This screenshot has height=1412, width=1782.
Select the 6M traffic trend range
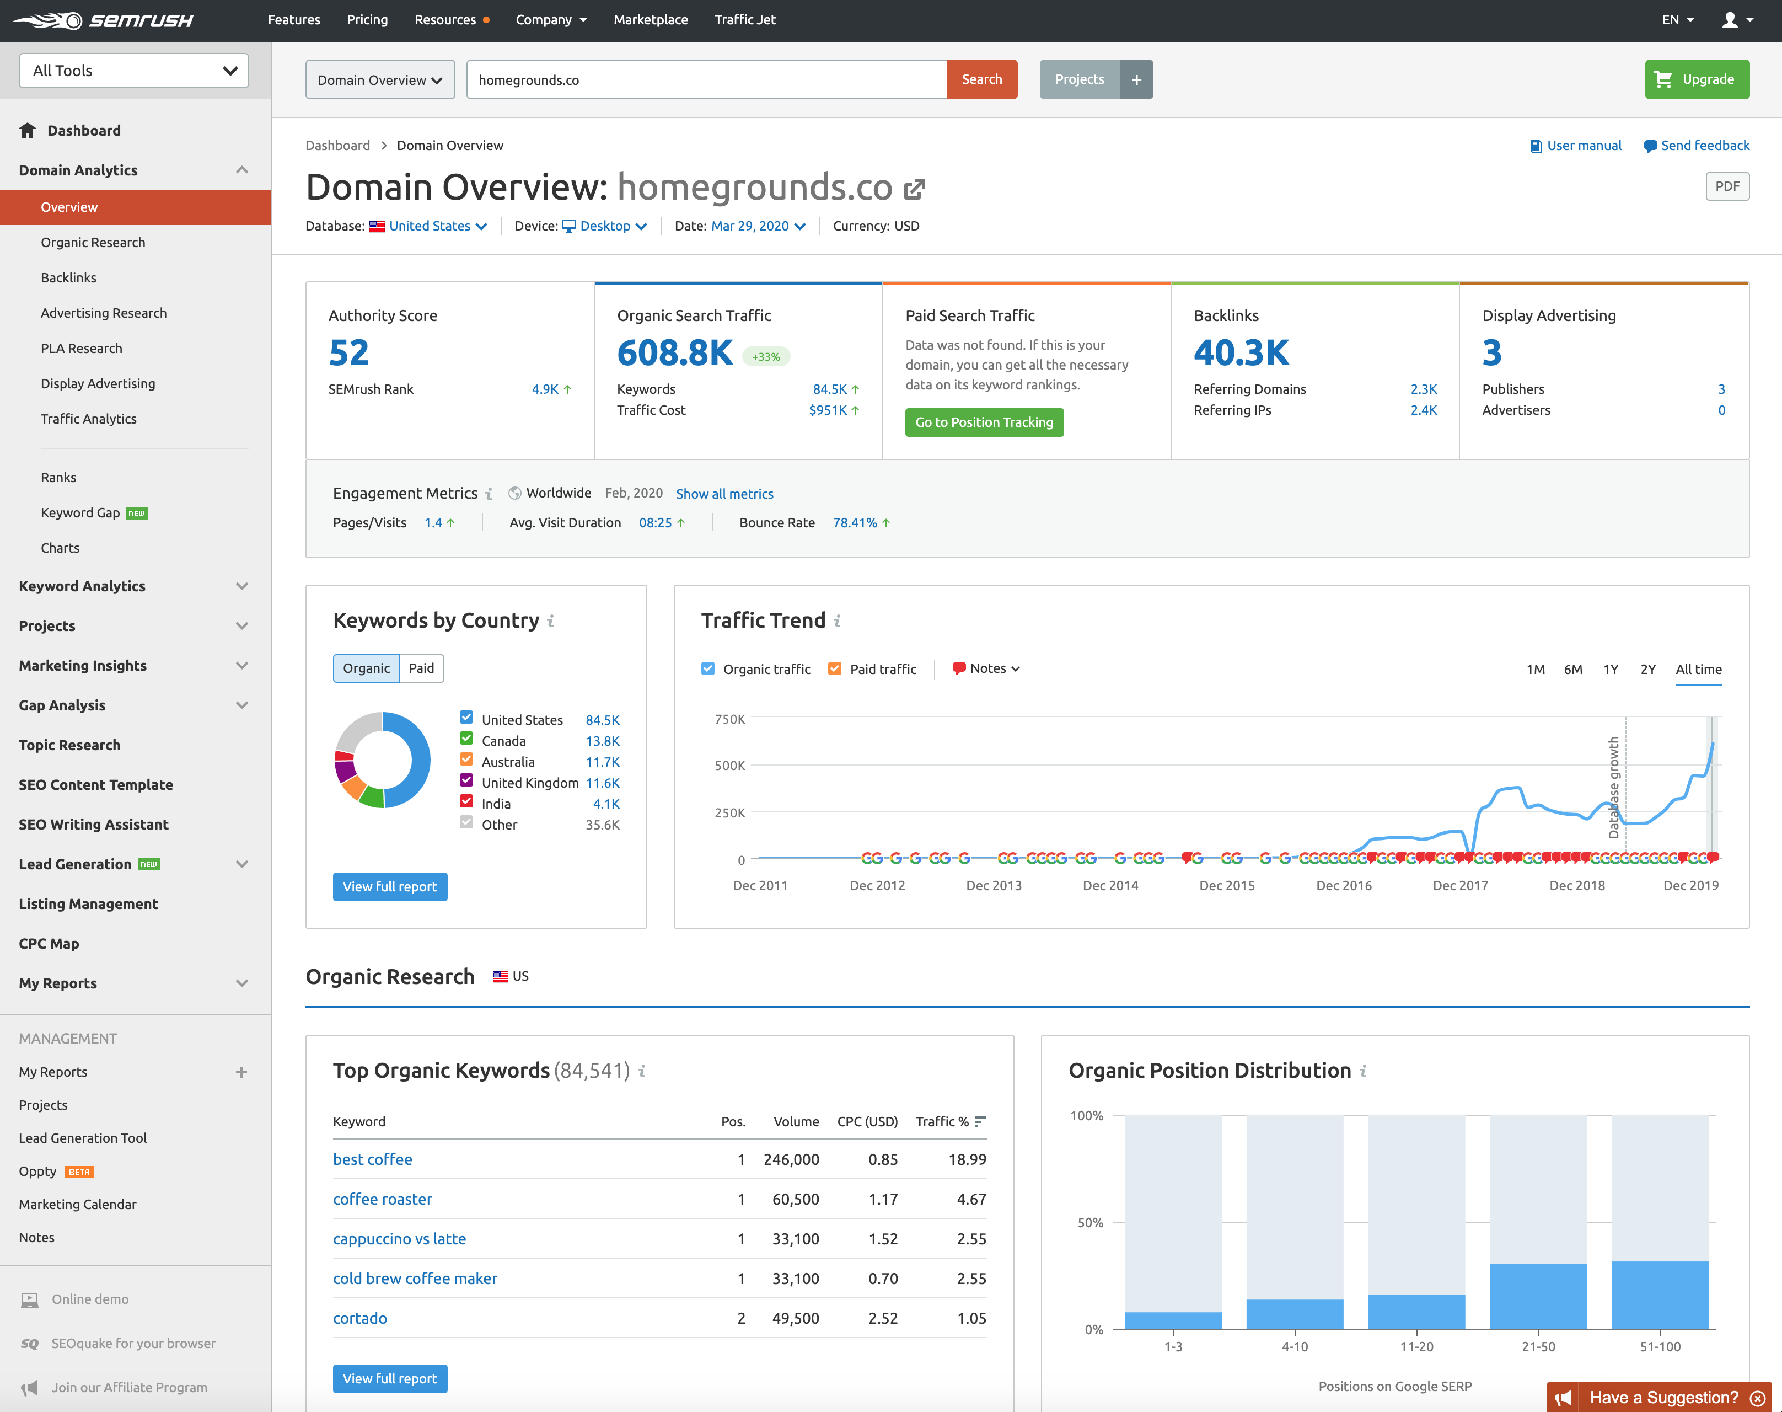pos(1573,669)
